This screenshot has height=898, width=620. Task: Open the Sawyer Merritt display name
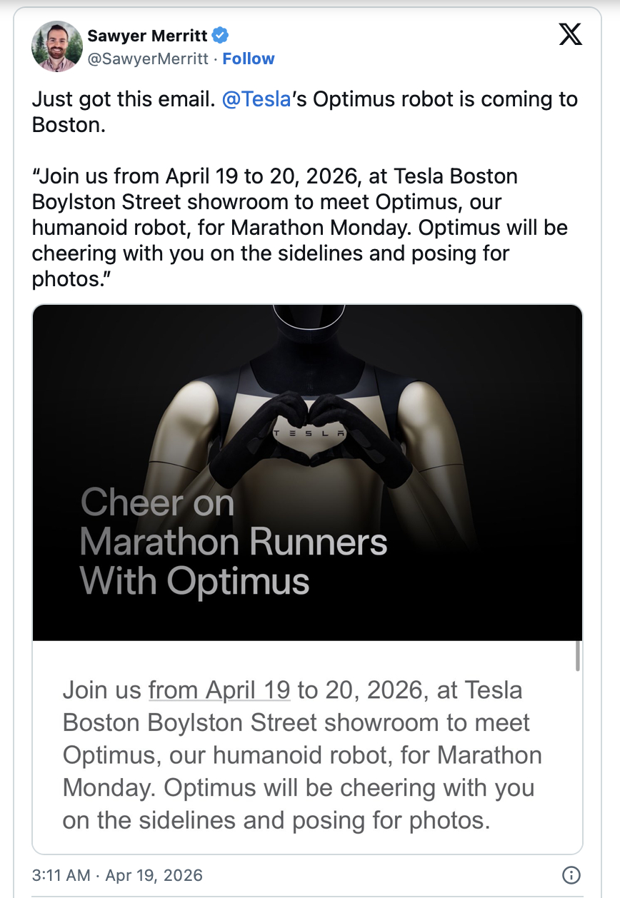pos(149,35)
